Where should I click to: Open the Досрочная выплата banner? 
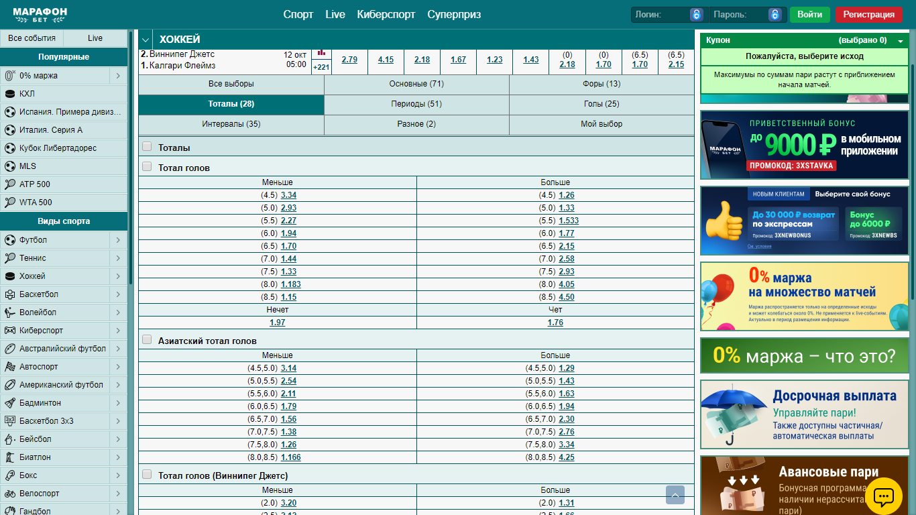[804, 414]
